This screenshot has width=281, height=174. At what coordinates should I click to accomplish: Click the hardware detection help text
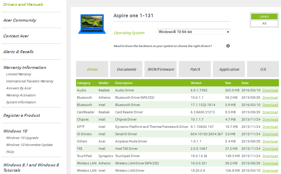[x=163, y=46]
